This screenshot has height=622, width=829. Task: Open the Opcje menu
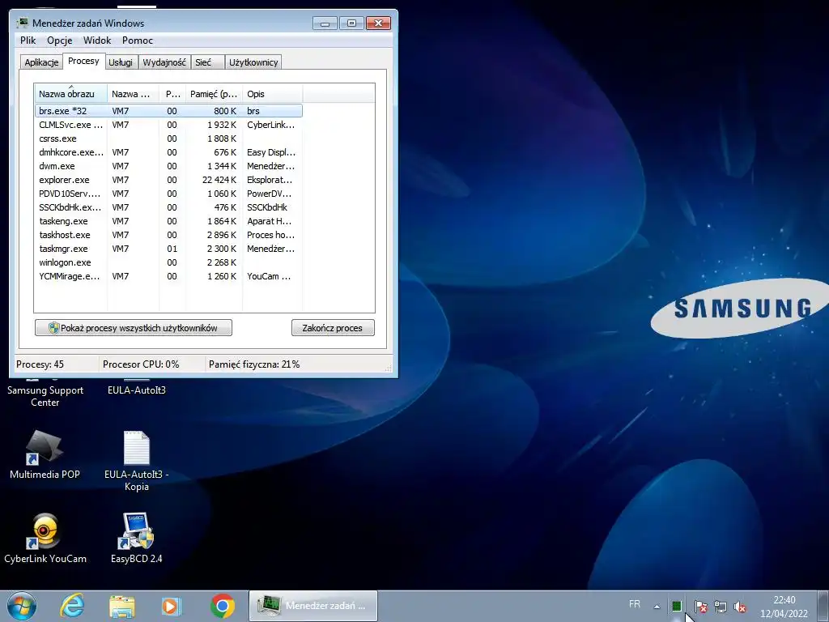59,40
